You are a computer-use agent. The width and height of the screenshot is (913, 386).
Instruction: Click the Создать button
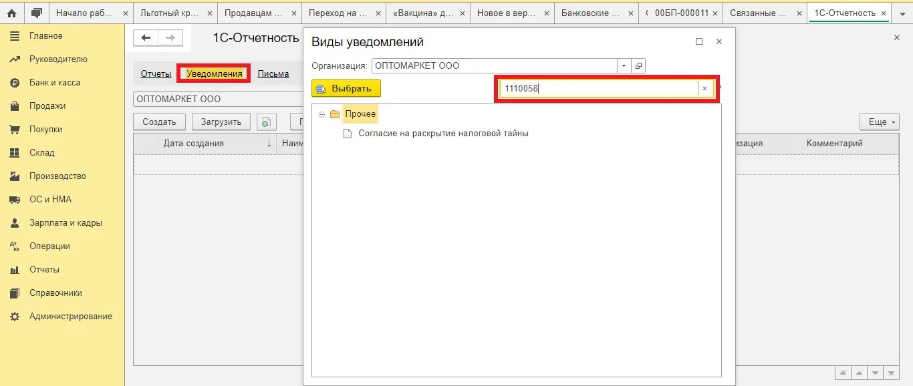point(159,122)
